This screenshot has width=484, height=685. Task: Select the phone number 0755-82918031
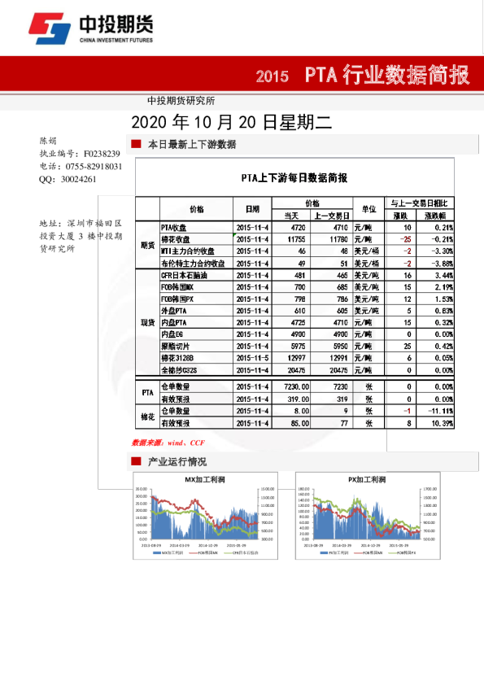[x=94, y=167]
